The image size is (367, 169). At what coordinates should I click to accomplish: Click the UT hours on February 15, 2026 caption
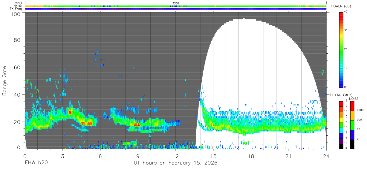tap(175, 163)
